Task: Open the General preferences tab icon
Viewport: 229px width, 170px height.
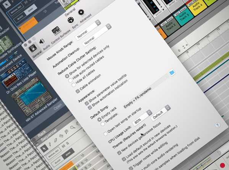Action: 32,48
